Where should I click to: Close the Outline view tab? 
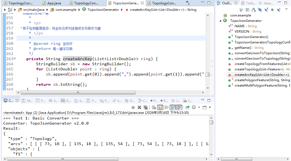coord(236,3)
